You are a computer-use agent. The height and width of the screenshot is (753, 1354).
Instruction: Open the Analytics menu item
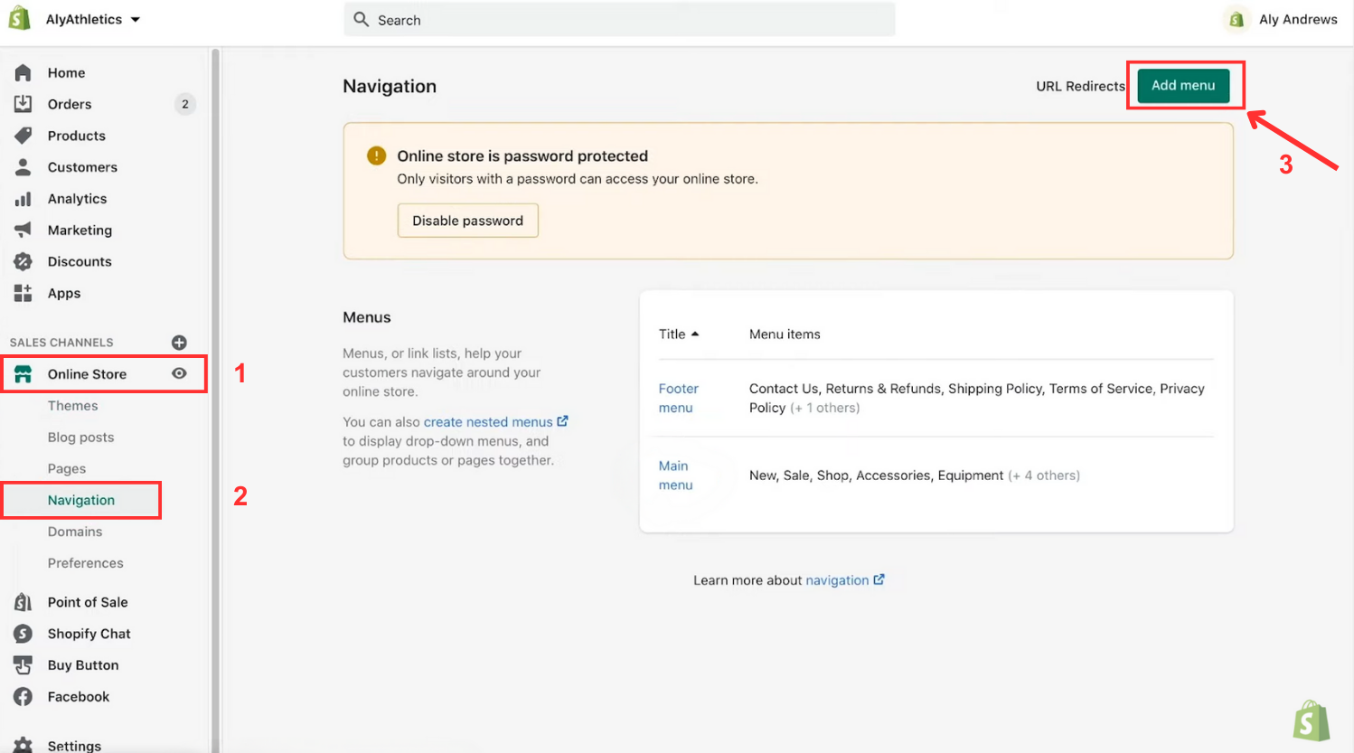[77, 199]
